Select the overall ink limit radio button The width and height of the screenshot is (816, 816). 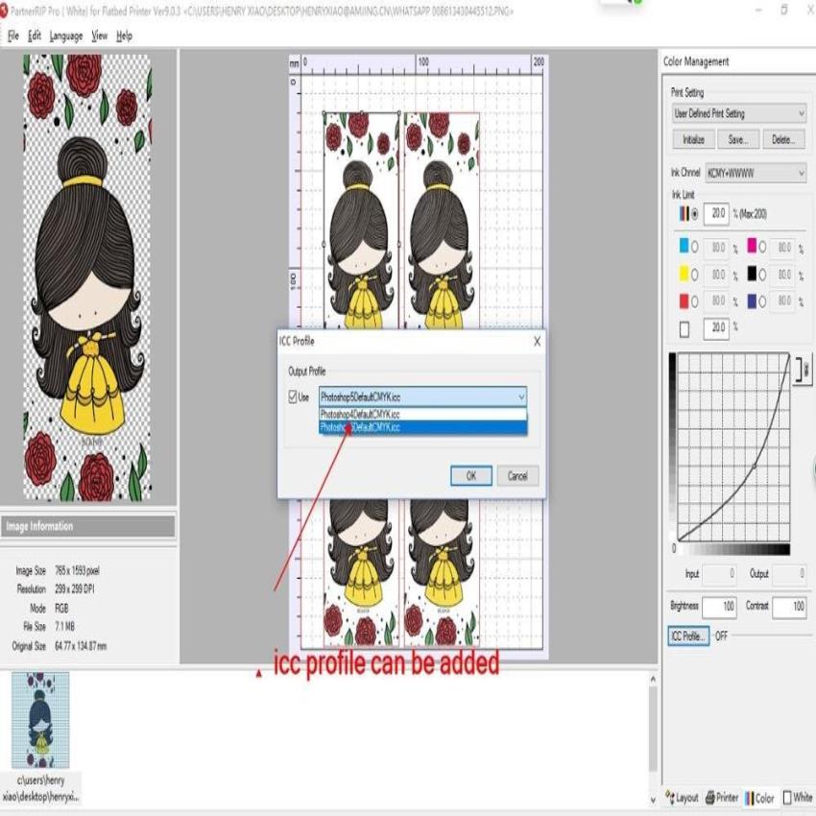pos(694,213)
